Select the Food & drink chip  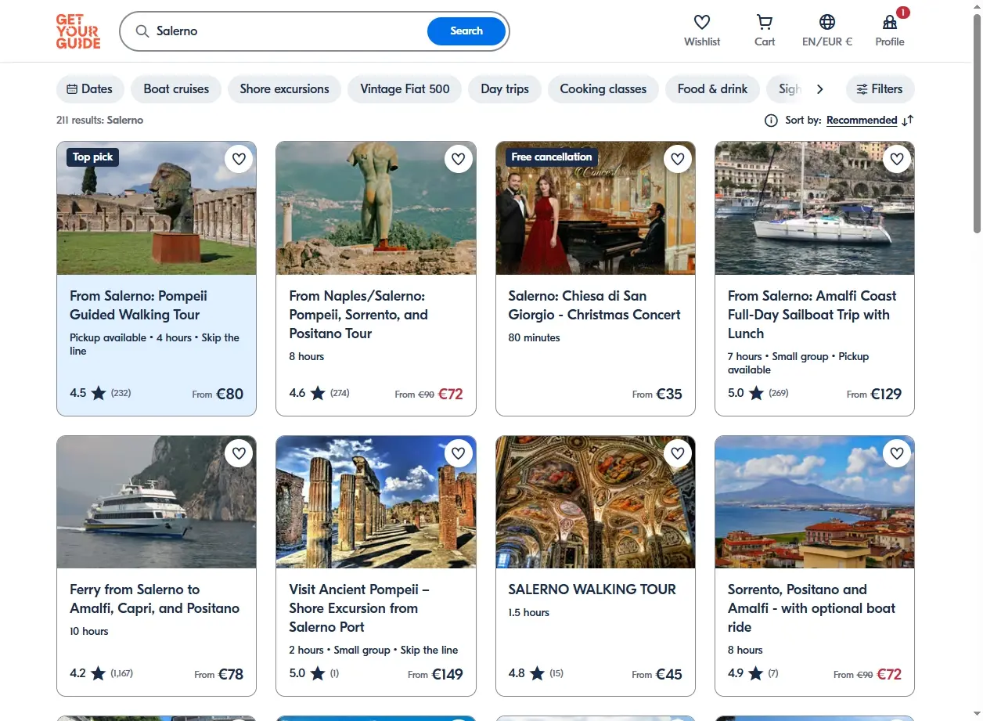point(712,89)
